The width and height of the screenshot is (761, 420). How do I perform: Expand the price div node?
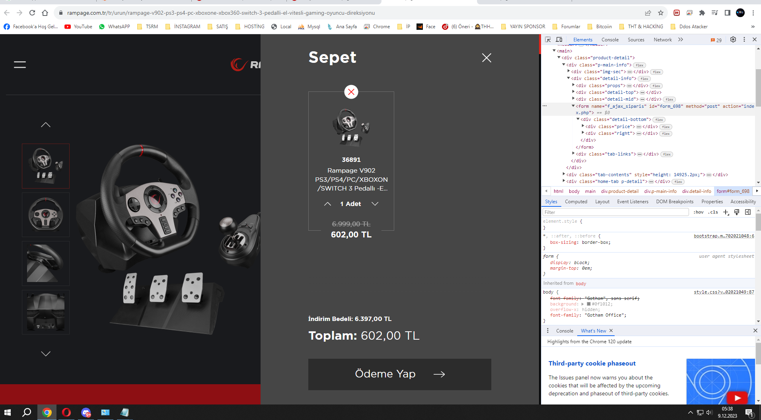point(583,126)
